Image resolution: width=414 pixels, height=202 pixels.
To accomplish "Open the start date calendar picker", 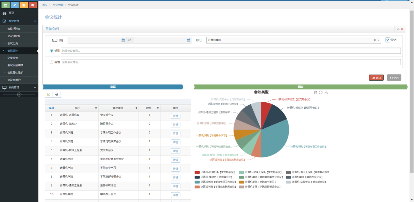I will (123, 40).
